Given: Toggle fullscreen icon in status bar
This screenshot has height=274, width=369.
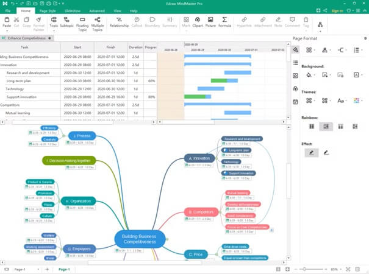Looking at the screenshot, I should coord(287,269).
